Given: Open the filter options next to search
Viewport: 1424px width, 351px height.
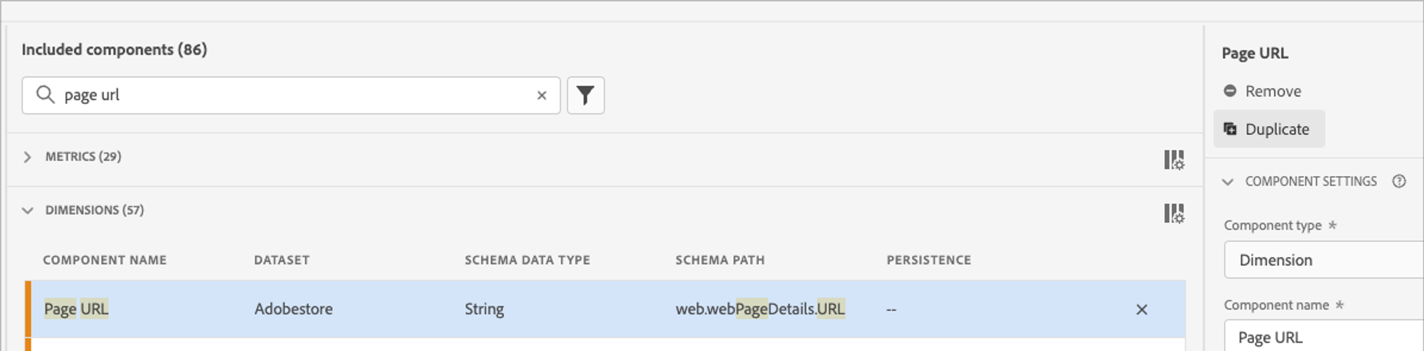Looking at the screenshot, I should point(586,95).
